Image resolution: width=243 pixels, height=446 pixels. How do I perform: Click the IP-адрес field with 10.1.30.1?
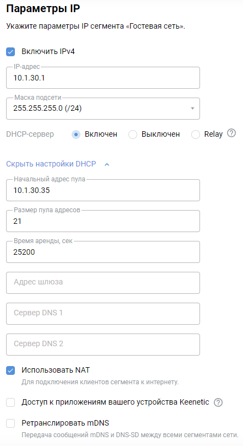(103, 78)
